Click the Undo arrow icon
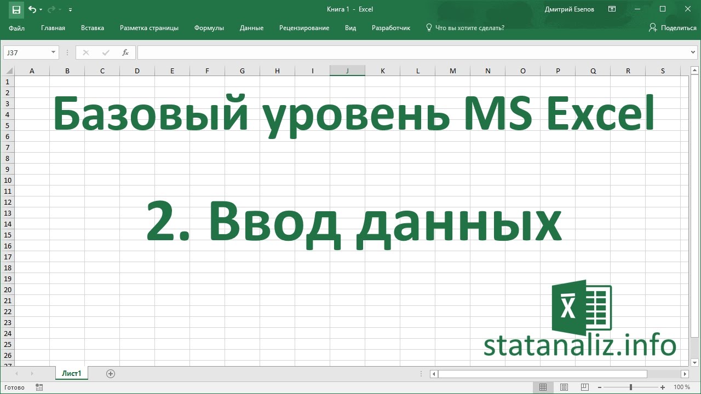 coord(32,9)
